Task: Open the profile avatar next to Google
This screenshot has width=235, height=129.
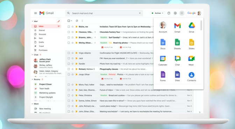Action: click(199, 13)
